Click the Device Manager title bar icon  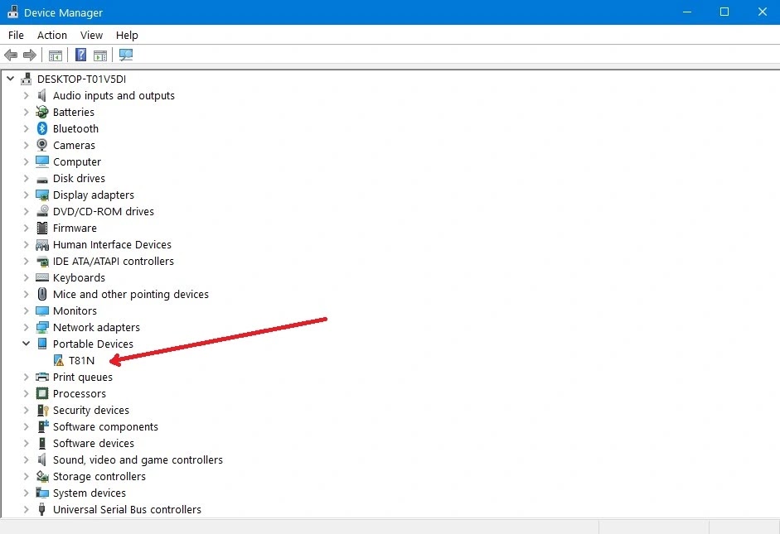point(13,12)
